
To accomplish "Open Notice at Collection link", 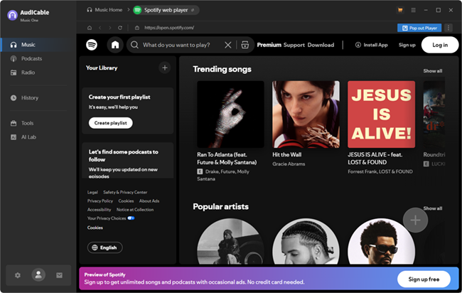I will coord(135,210).
